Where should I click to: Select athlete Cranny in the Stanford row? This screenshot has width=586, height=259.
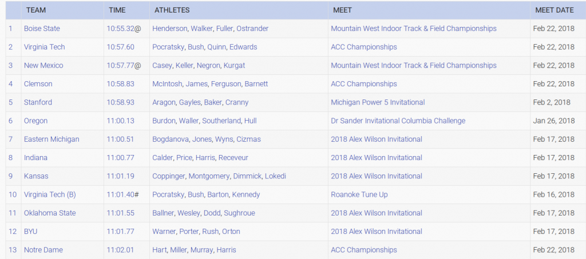[x=237, y=102]
